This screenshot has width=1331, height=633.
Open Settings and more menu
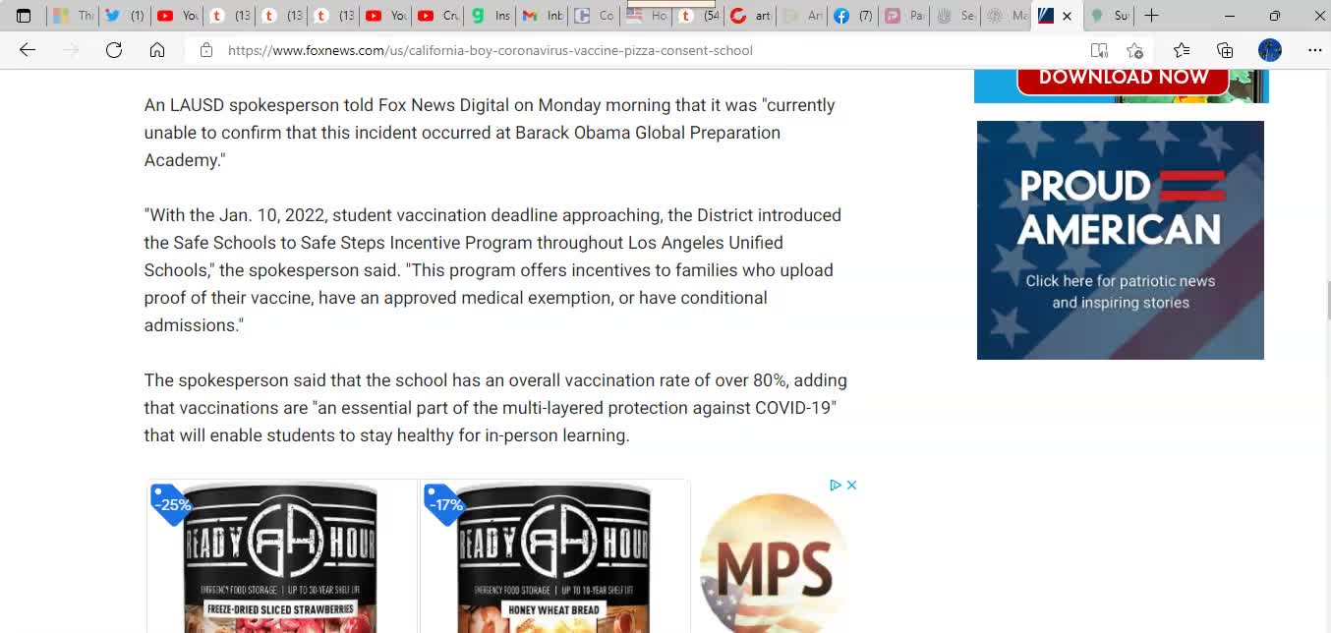pos(1314,50)
